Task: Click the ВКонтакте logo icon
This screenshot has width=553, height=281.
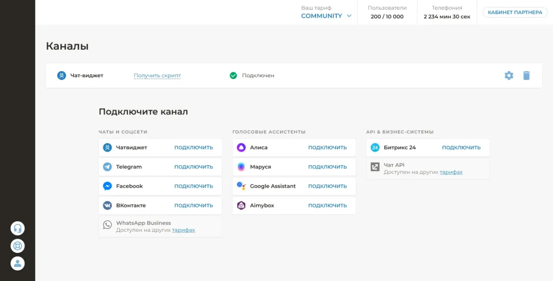Action: pos(107,206)
